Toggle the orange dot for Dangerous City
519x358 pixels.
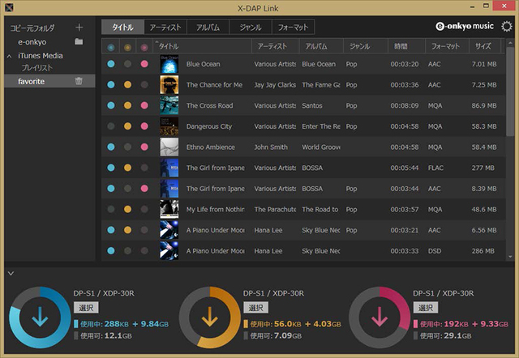(127, 126)
